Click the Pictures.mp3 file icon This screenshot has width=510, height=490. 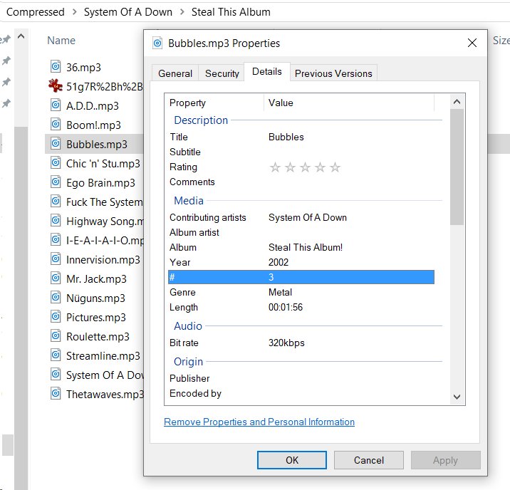point(56,316)
